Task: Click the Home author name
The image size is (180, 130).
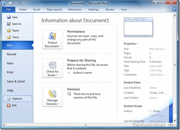Action: click(x=156, y=111)
